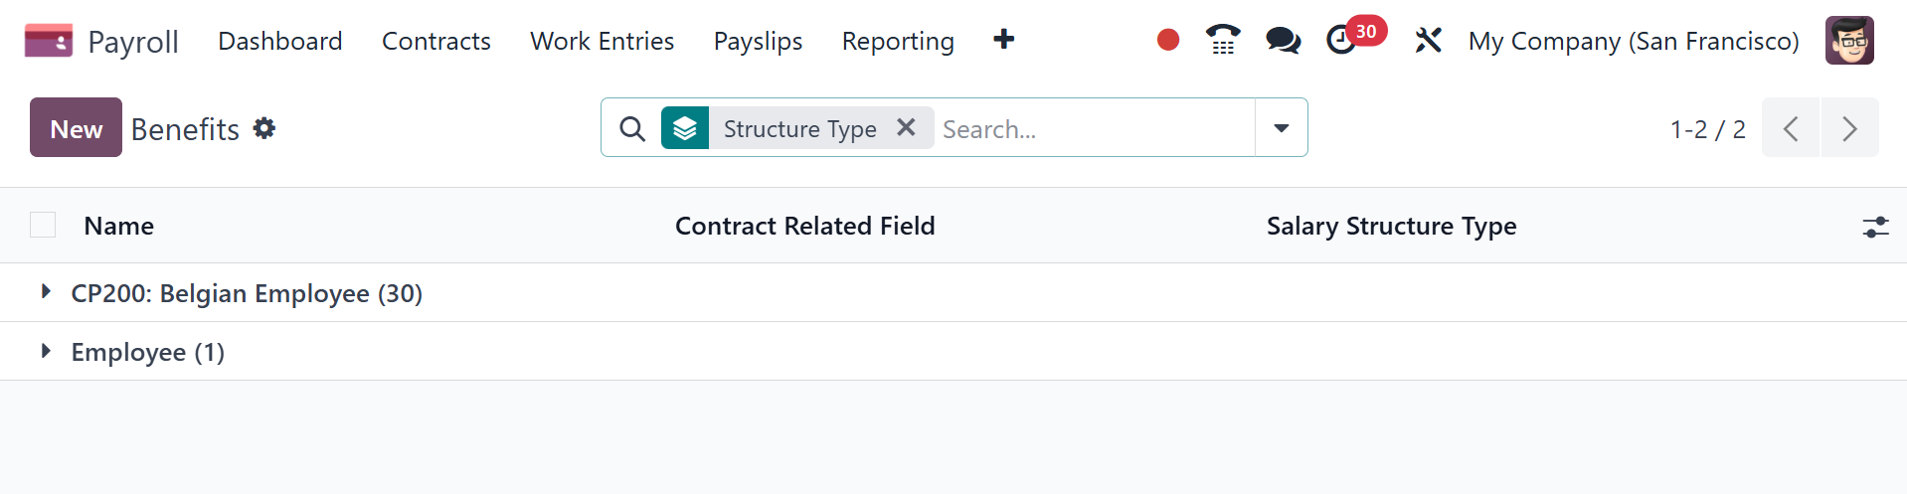Remove the Structure Type filter facet
The height and width of the screenshot is (494, 1907).
[x=906, y=127]
